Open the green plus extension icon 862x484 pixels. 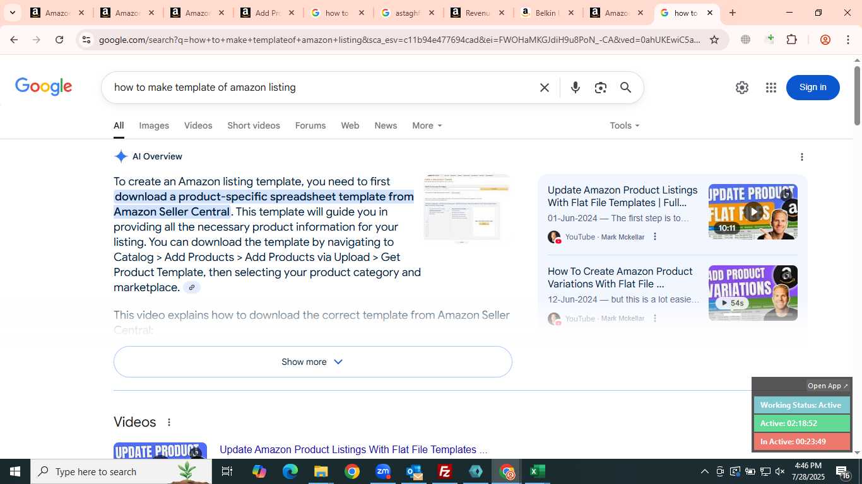point(769,40)
